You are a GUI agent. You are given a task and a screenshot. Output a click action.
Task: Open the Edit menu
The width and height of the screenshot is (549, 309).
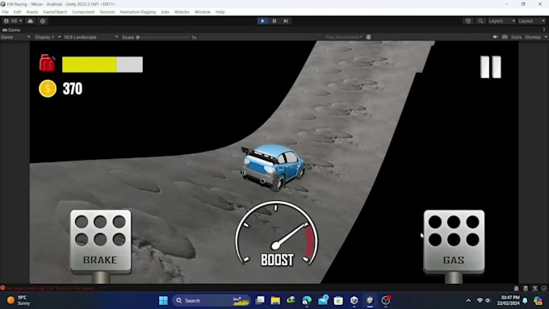click(17, 12)
